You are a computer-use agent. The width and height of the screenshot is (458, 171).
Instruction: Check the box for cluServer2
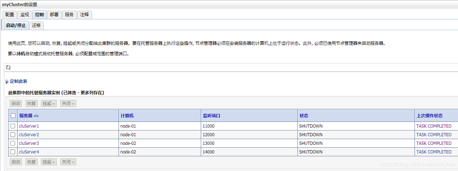coord(13,135)
